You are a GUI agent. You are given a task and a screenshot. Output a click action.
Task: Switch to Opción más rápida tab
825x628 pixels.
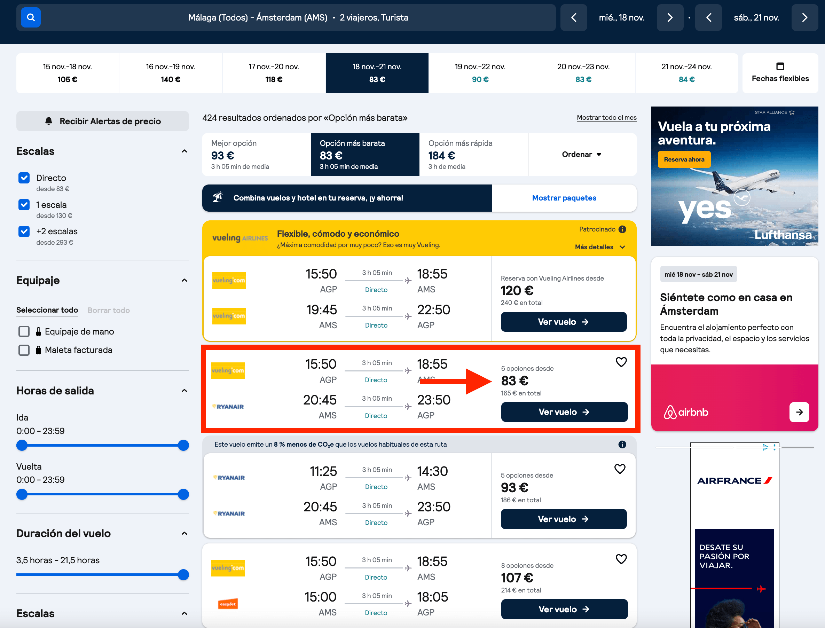click(474, 154)
